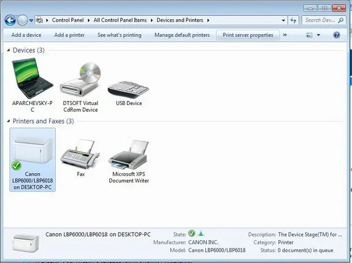Go to All Control Panel Items breadcrumb
The width and height of the screenshot is (352, 263).
coord(120,20)
